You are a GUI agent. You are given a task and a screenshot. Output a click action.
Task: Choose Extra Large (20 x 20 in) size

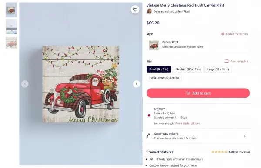(164, 78)
